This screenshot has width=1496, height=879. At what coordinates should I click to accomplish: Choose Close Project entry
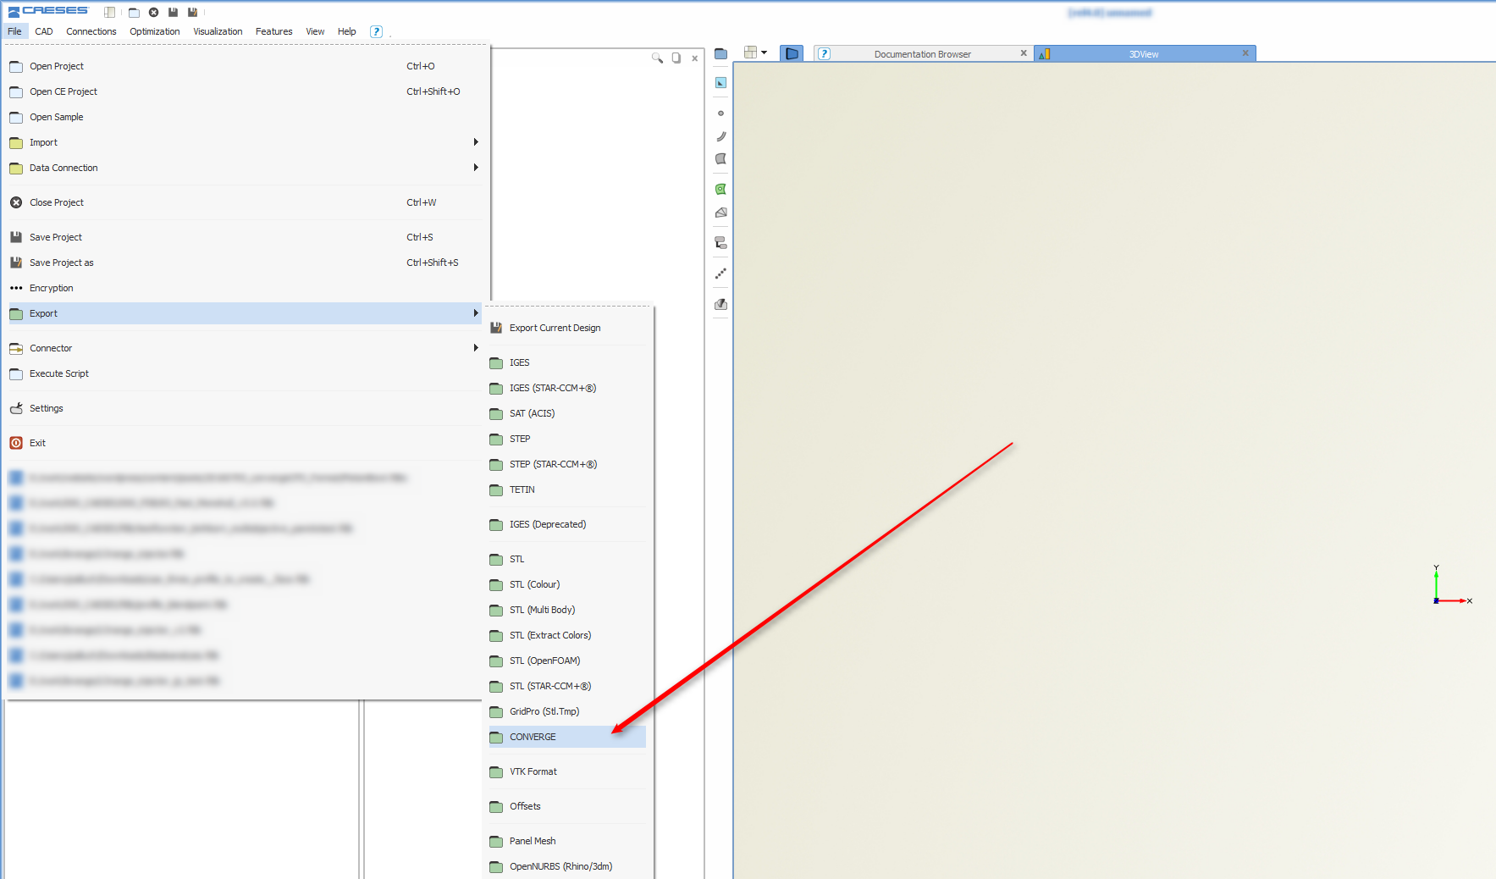coord(245,202)
